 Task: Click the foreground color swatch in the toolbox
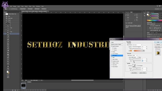(x=8, y=72)
